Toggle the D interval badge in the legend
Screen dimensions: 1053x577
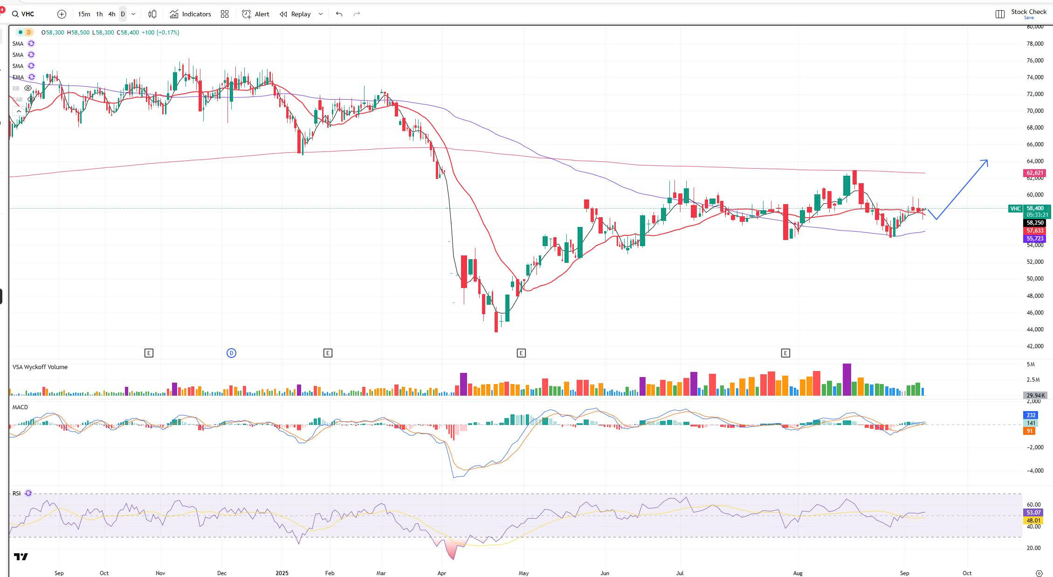pos(29,32)
